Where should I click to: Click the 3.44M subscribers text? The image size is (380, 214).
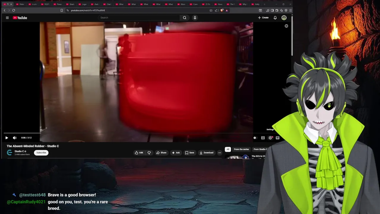click(22, 155)
